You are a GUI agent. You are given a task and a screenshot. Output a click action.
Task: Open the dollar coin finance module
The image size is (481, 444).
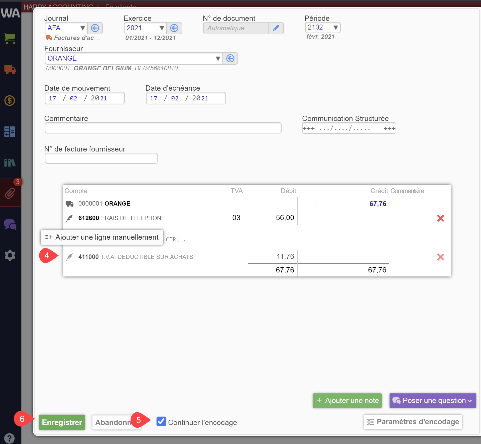pyautogui.click(x=10, y=101)
